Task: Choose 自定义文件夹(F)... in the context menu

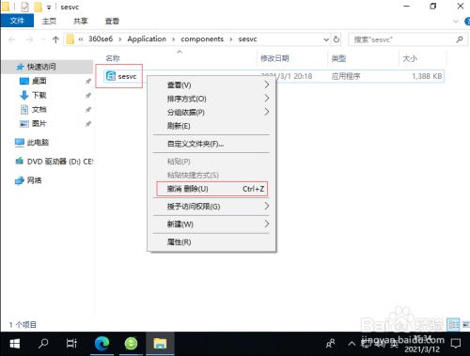Action: click(211, 144)
